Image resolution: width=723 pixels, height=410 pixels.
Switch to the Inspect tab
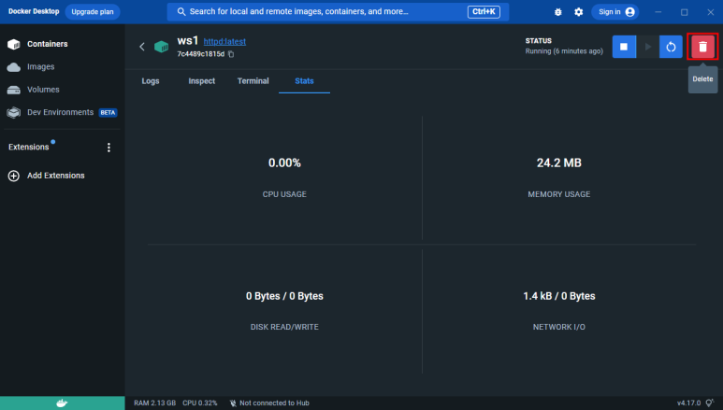tap(201, 81)
